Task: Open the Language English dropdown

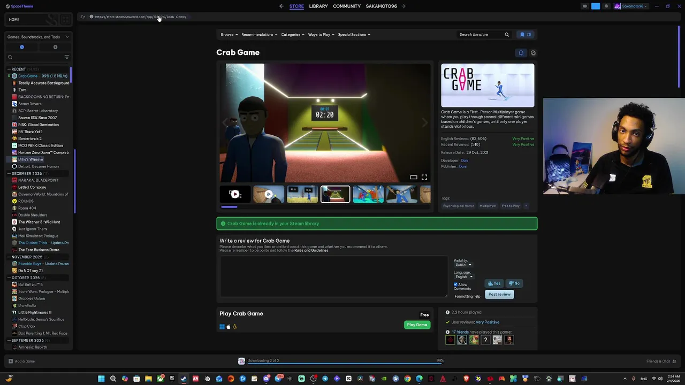Action: point(464,277)
